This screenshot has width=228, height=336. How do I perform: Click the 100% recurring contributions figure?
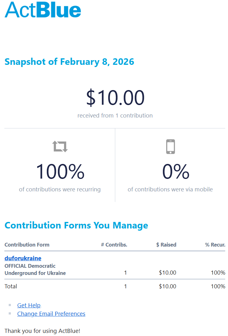[x=60, y=172]
